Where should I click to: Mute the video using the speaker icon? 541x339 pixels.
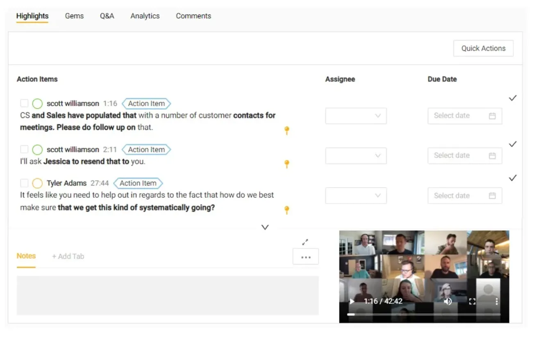pos(448,301)
